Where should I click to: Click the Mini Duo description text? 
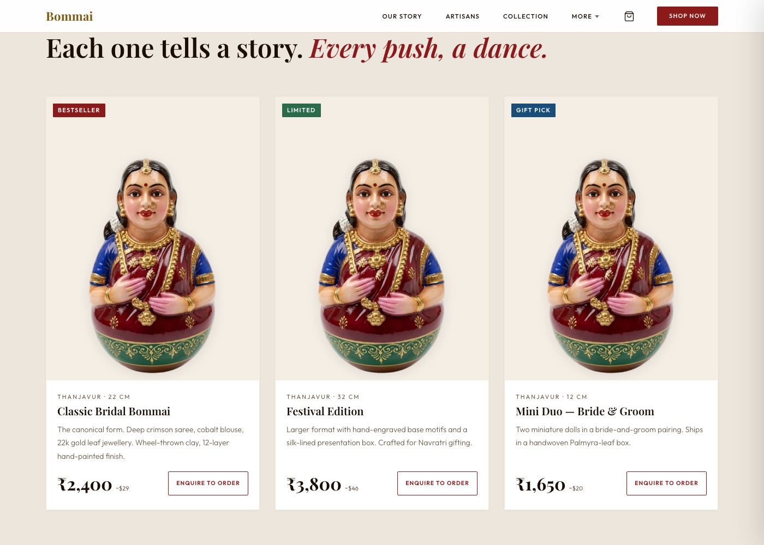(x=609, y=437)
